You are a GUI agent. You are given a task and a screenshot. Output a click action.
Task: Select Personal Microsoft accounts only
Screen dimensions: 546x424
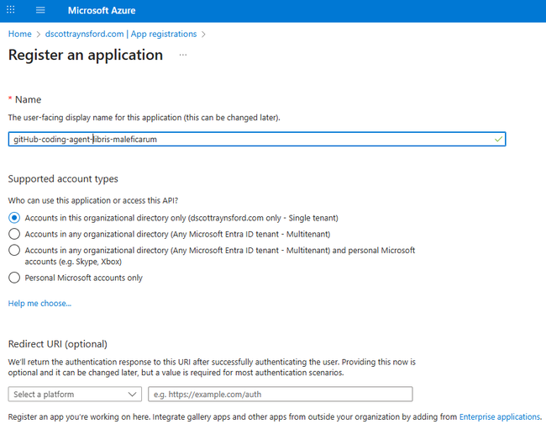(x=14, y=278)
